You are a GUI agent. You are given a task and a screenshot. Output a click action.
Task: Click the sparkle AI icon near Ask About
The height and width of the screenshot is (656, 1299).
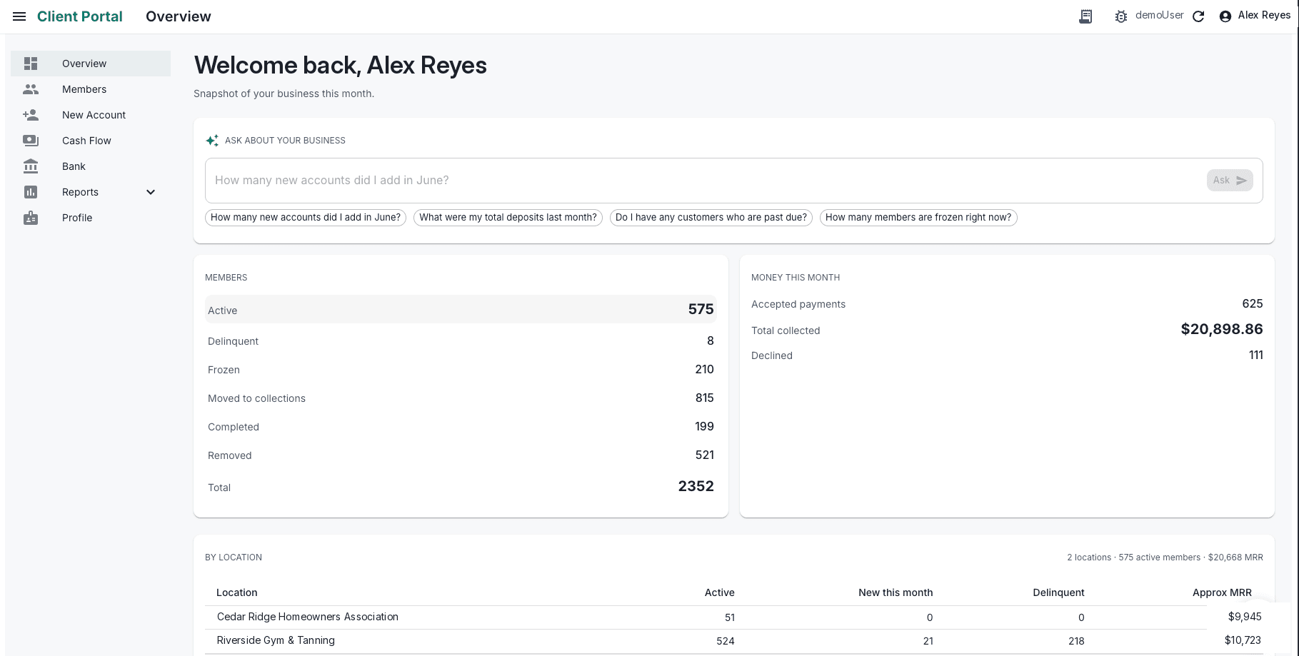212,141
